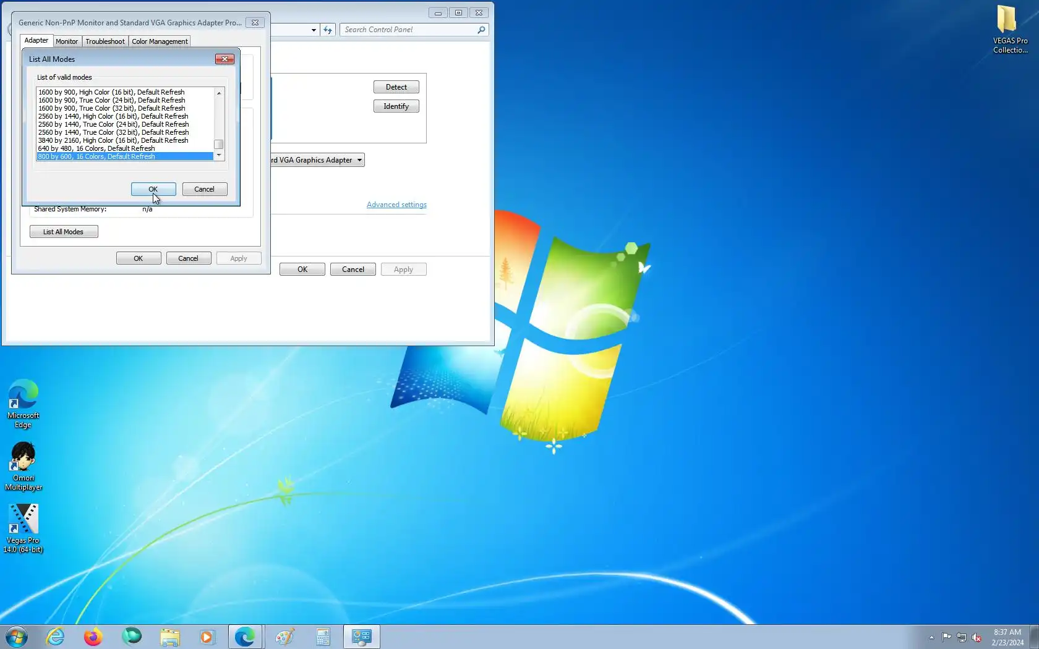The width and height of the screenshot is (1039, 649).
Task: Click the search magnifier in Control Panel
Action: [x=481, y=30]
